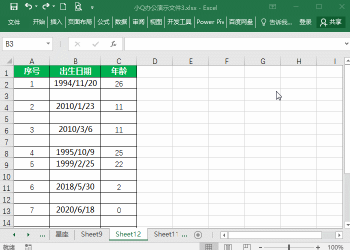Click the Insert Function fx icon
The height and width of the screenshot is (250, 350).
(113, 44)
